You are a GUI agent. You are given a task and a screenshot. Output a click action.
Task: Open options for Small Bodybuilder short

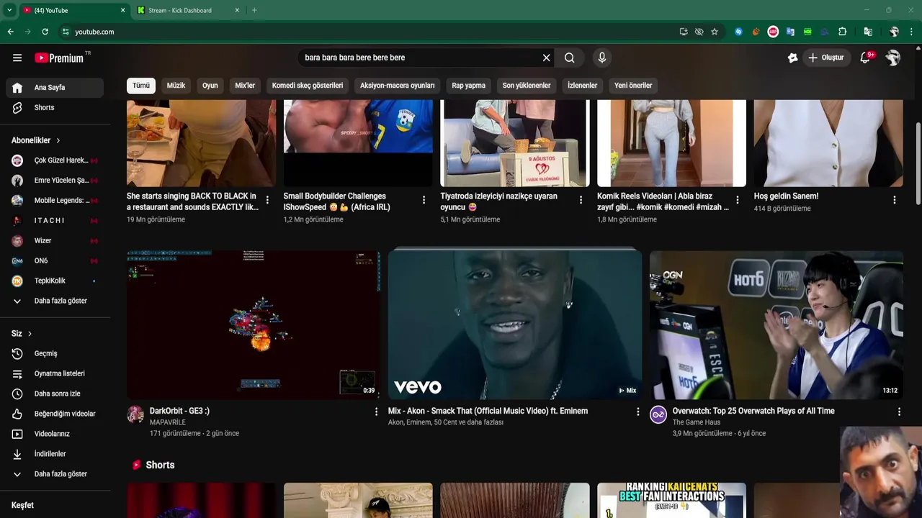tap(424, 200)
